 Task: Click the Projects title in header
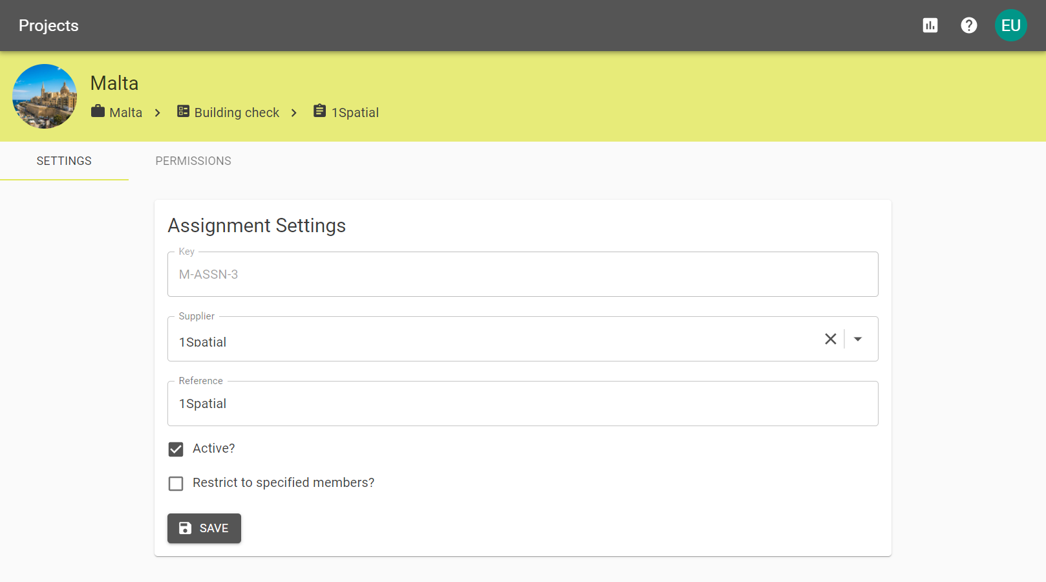click(48, 25)
